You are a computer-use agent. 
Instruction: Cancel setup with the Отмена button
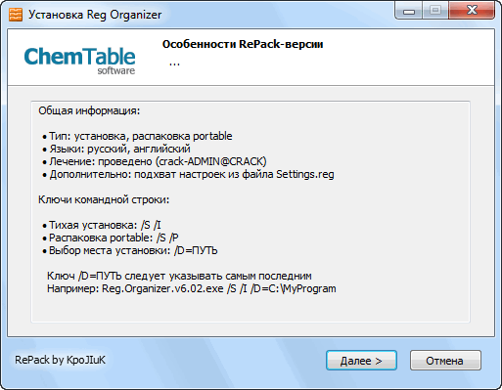(445, 361)
